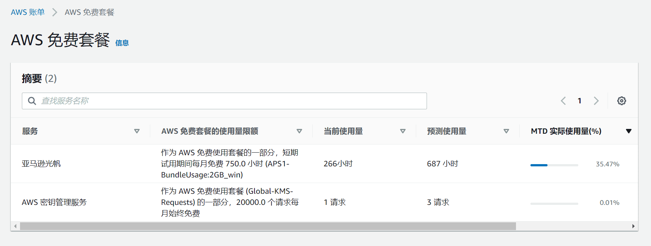651x246 pixels.
Task: Sort by 服务 column arrow
Action: click(137, 131)
